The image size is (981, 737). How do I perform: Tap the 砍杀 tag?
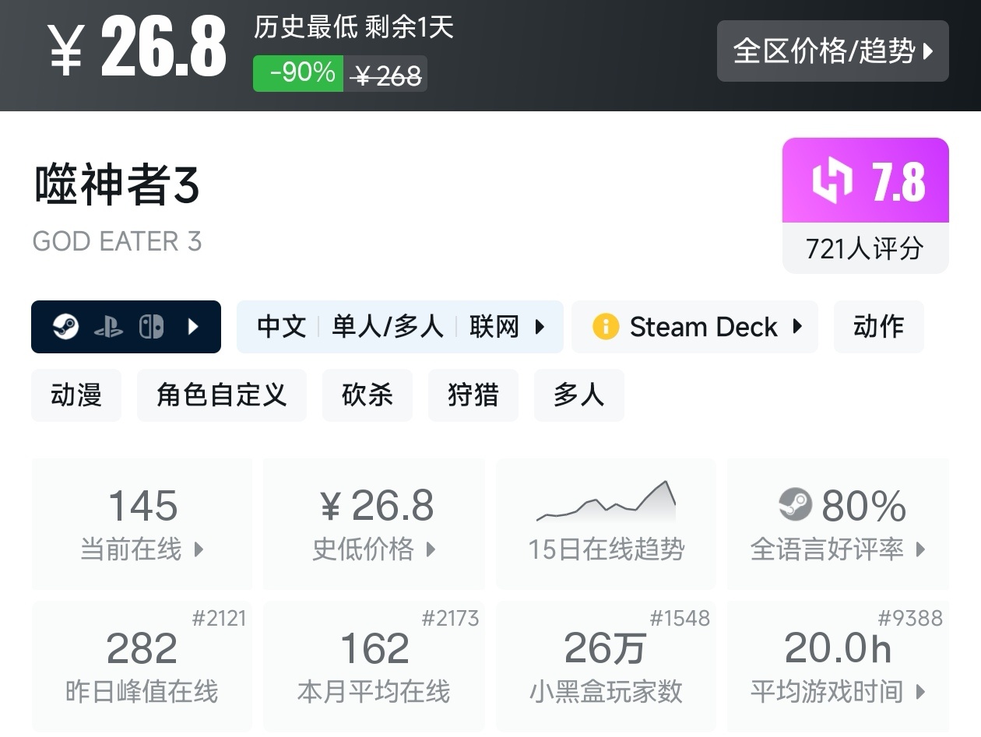367,395
